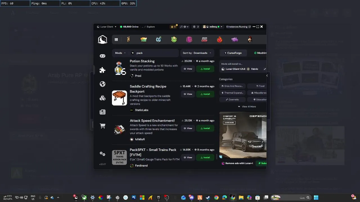Install Pack5PXT Small Trains Pack
This screenshot has width=360, height=202.
(205, 157)
